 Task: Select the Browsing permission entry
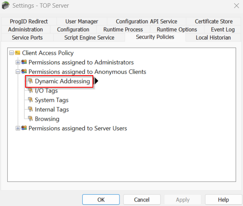coord(47,119)
